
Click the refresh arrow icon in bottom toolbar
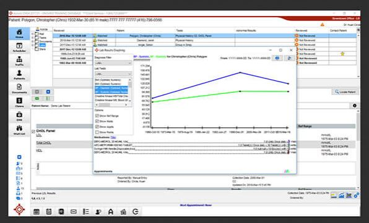pos(136,212)
